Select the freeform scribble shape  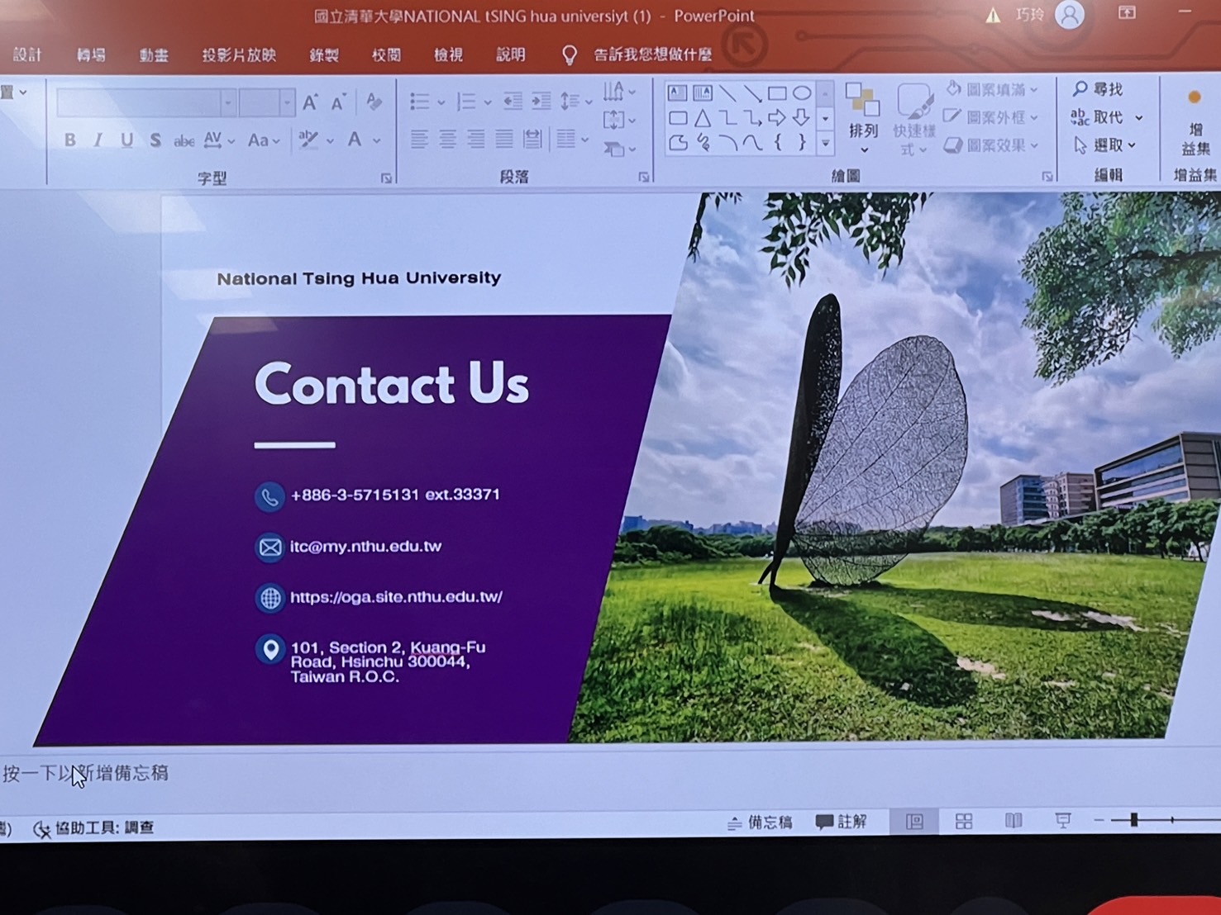[704, 143]
